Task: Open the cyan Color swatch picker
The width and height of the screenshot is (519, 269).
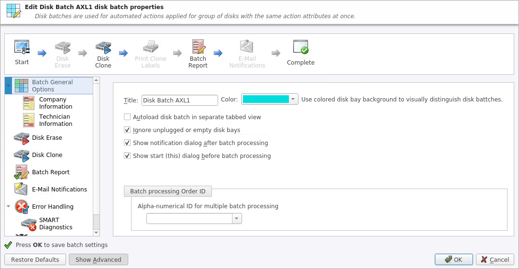Action: [x=269, y=99]
